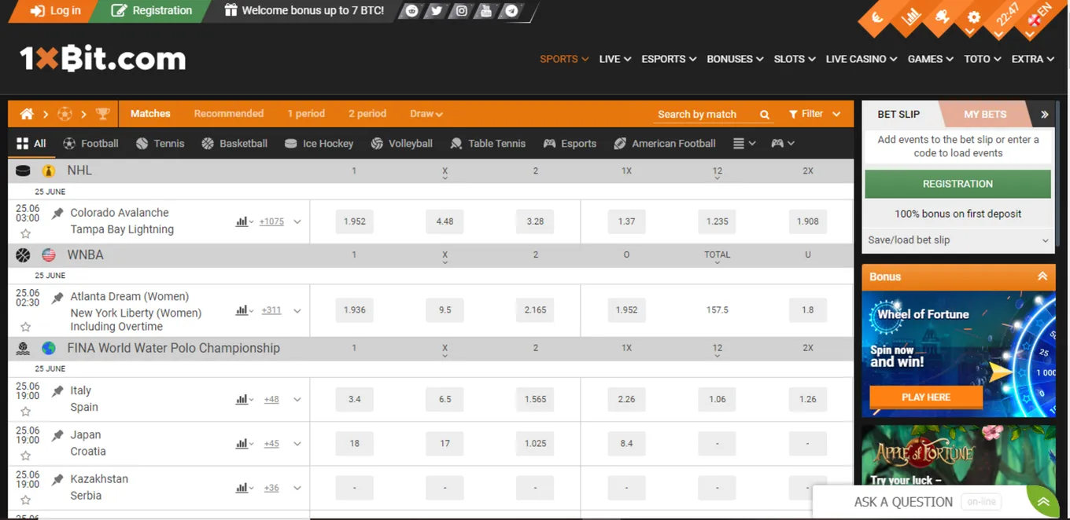Viewport: 1070px width, 520px height.
Task: Select odds 3.4 for Italy
Action: (x=355, y=399)
